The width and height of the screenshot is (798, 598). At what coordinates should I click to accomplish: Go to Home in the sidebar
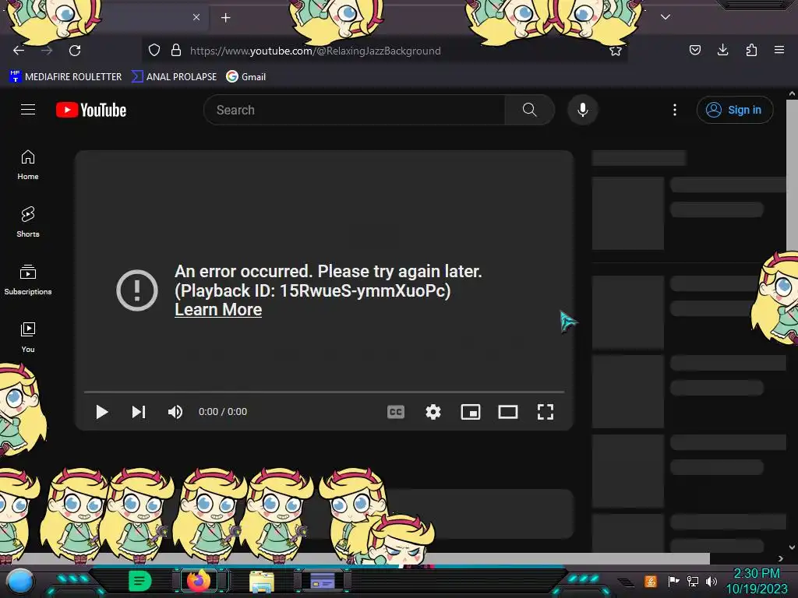(x=28, y=165)
